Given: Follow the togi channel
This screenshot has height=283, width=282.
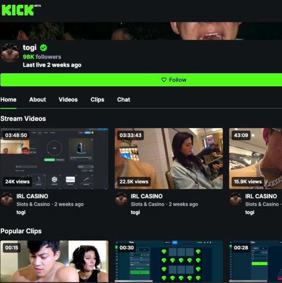Looking at the screenshot, I should click(x=141, y=80).
